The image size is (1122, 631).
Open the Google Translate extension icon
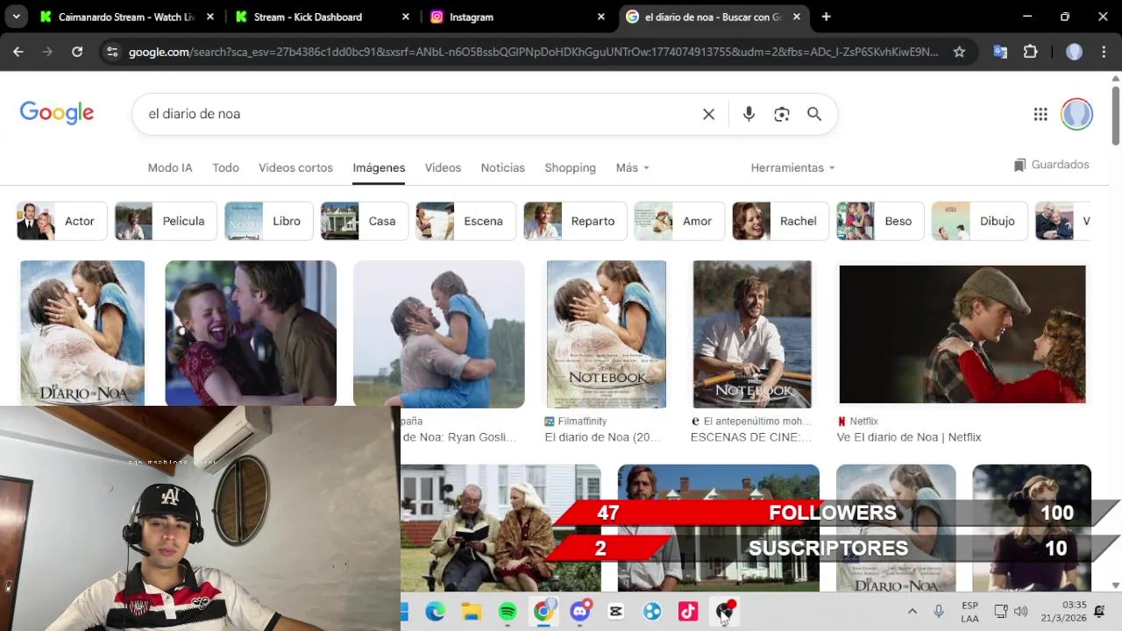(x=1000, y=52)
